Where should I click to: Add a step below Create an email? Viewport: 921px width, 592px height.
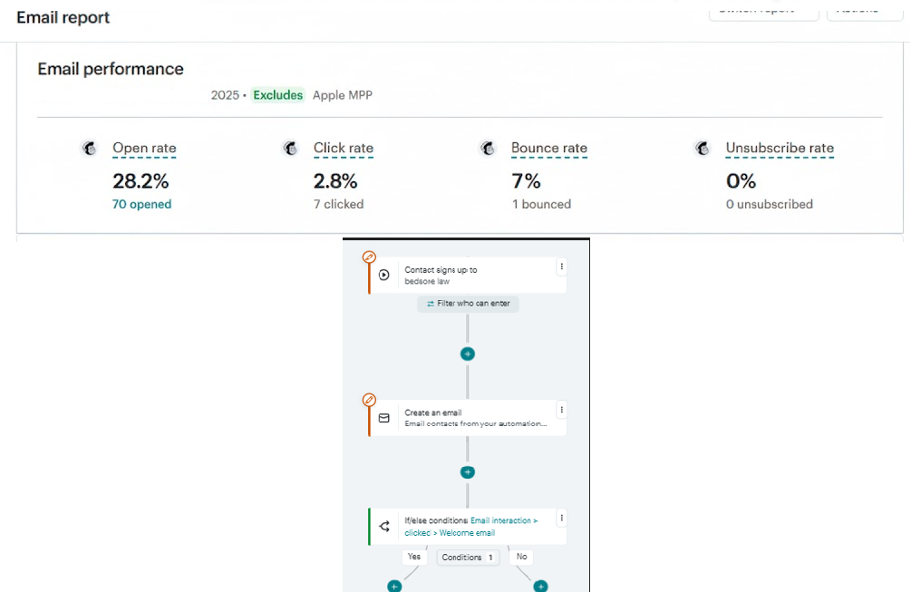tap(468, 472)
